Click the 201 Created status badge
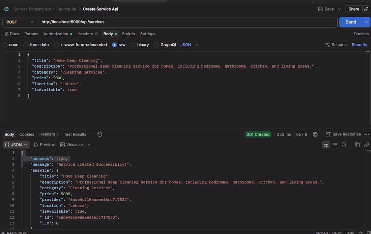Image resolution: width=371 pixels, height=234 pixels. (x=258, y=134)
